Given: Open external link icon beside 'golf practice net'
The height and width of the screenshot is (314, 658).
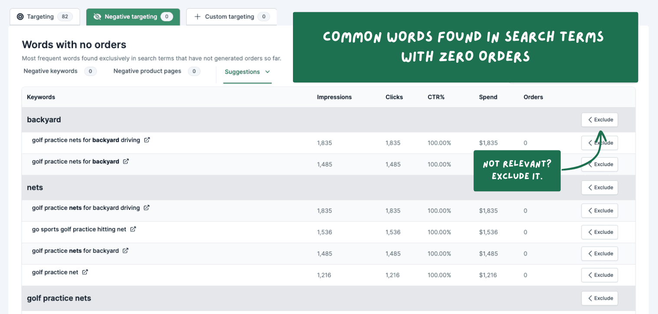Looking at the screenshot, I should click(x=86, y=272).
